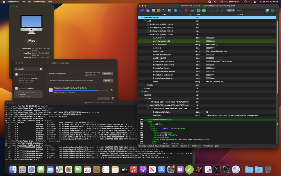The height and width of the screenshot is (176, 281).
Task: Click the Save As floppy icon with green badge
Action: [x=169, y=10]
